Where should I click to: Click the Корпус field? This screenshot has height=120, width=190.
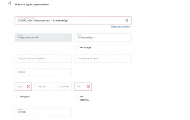[x=43, y=87]
